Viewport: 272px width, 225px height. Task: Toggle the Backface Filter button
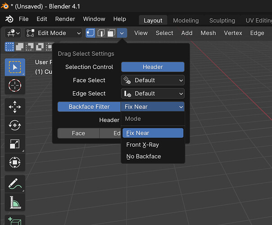89,107
